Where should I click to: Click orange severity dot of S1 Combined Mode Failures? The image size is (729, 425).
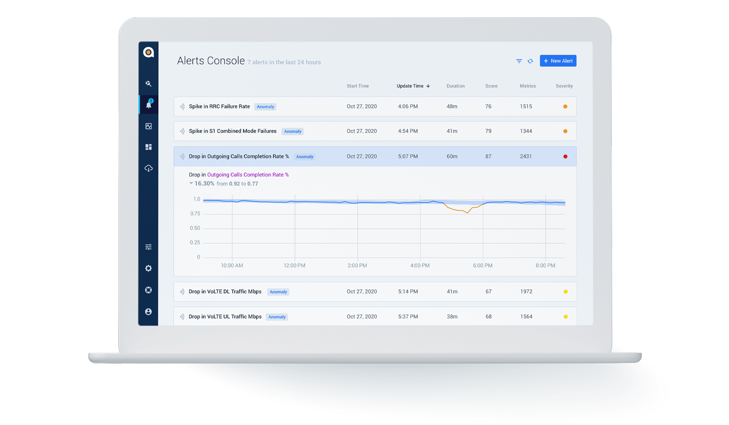coord(565,131)
